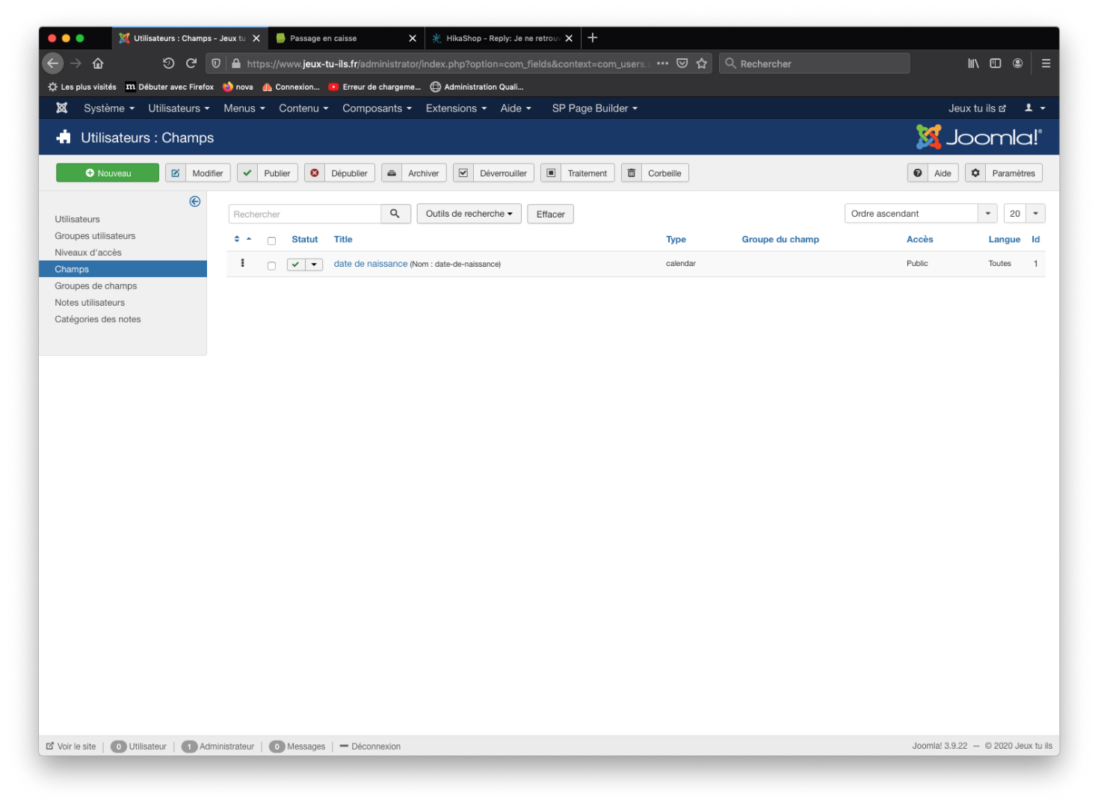Image resolution: width=1098 pixels, height=807 pixels.
Task: Click the Déverrouiller toolbar button
Action: tap(493, 173)
